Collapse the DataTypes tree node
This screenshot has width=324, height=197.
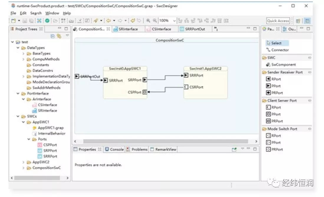coord(18,48)
